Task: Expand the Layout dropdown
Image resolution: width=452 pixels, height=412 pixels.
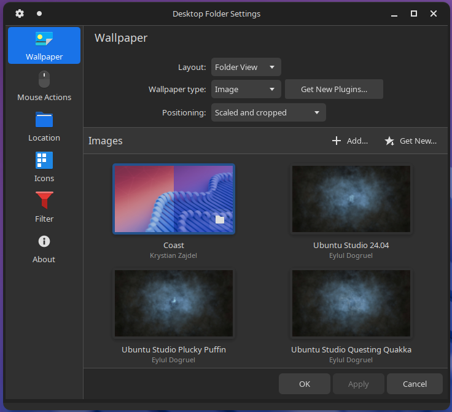Action: [246, 67]
